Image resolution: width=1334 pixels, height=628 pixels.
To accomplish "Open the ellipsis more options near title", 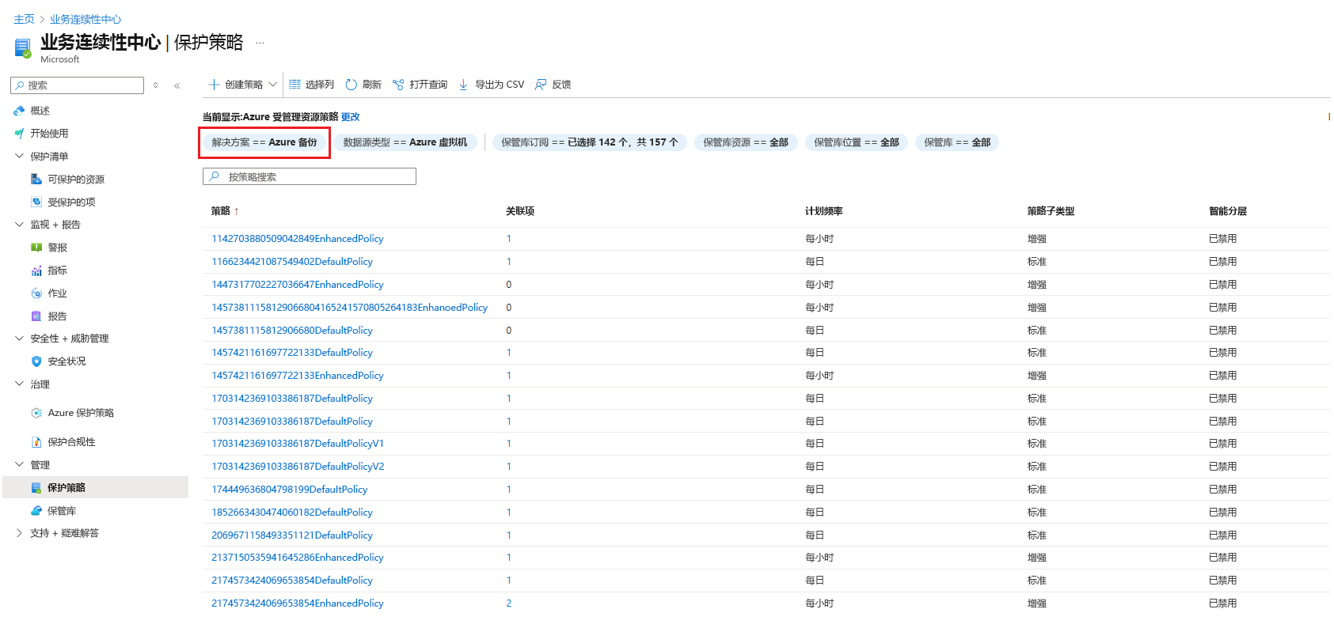I will (260, 43).
